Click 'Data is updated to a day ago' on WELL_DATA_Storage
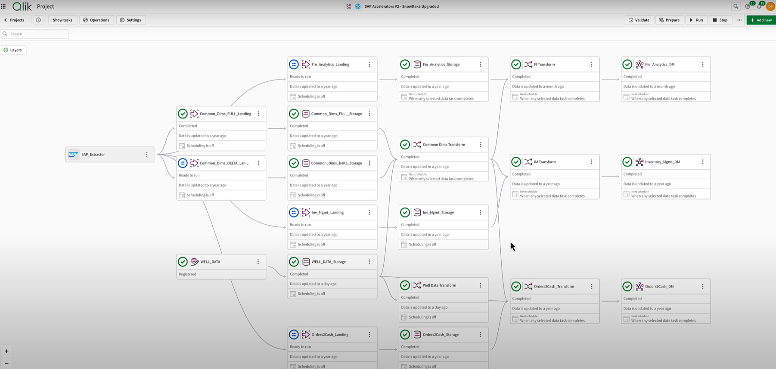776x369 pixels. click(313, 284)
